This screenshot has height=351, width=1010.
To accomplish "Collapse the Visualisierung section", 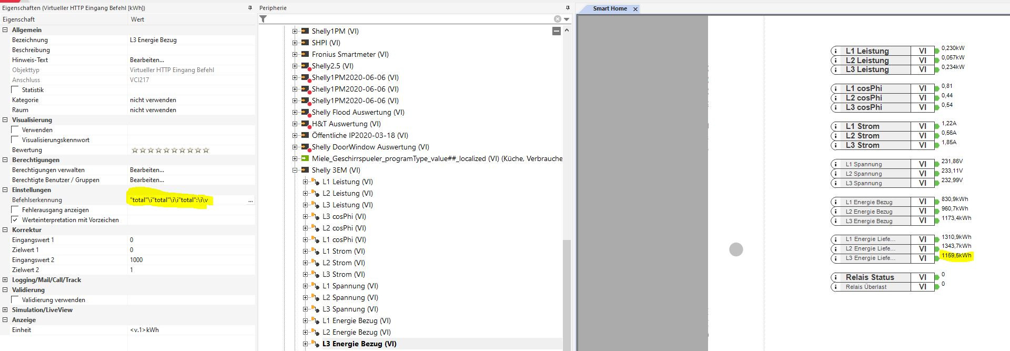I will pyautogui.click(x=5, y=120).
